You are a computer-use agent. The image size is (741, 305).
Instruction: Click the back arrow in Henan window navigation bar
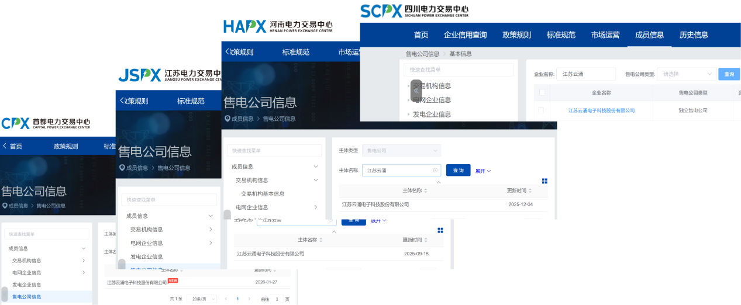(x=228, y=52)
